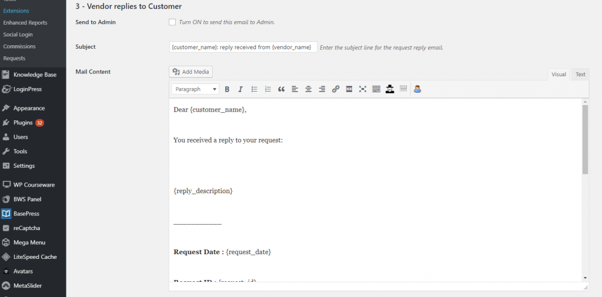Click the Plugins plug icon

[x=6, y=123]
